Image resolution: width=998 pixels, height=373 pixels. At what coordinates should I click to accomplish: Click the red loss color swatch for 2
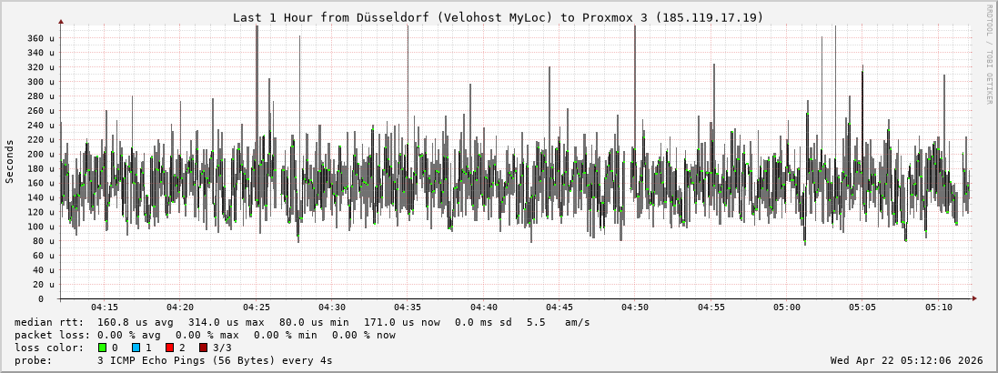pos(169,348)
